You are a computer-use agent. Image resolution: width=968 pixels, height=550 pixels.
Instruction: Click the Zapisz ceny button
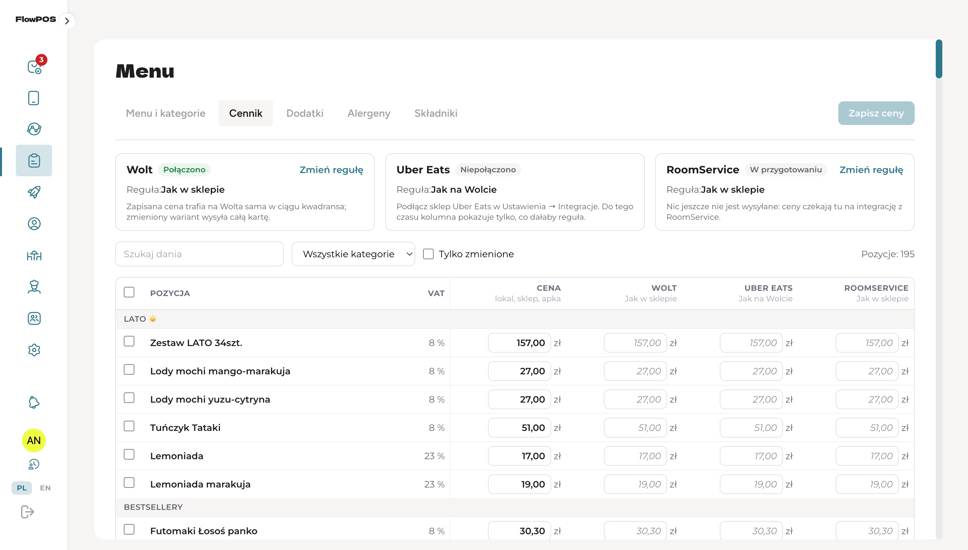point(876,113)
